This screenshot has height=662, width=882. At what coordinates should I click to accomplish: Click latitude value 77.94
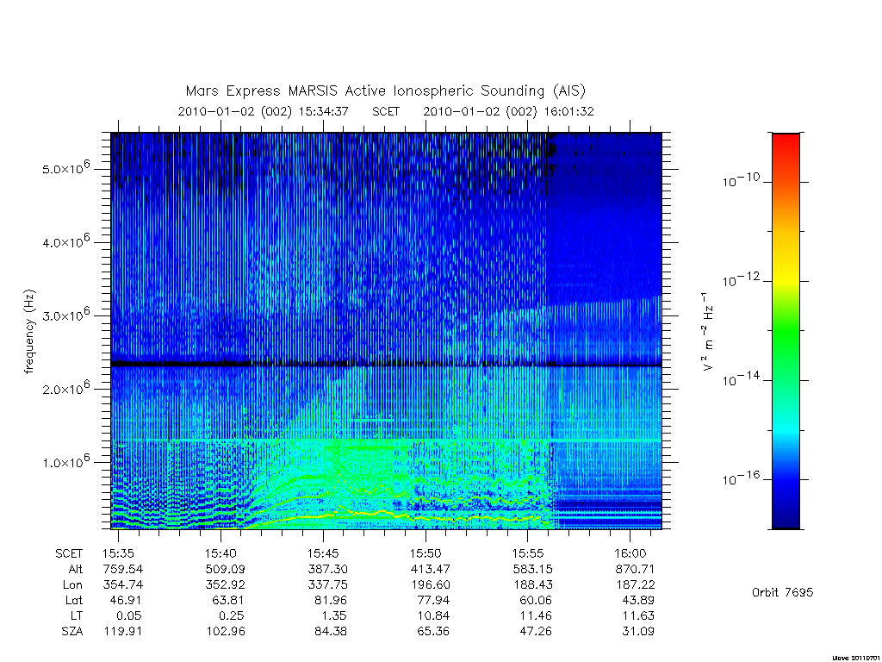pyautogui.click(x=433, y=600)
